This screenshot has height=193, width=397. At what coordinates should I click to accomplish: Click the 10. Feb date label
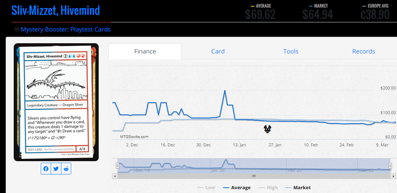coord(311,145)
